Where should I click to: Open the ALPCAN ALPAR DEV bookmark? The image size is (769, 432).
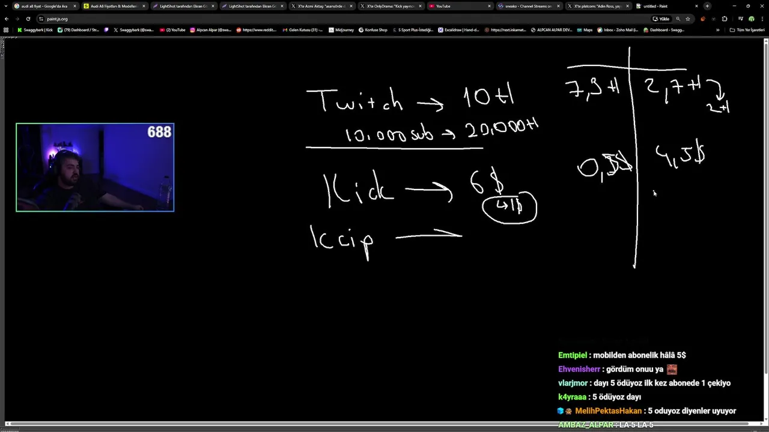552,30
